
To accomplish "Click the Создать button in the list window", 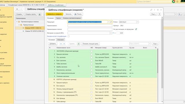I will (x=19, y=14).
